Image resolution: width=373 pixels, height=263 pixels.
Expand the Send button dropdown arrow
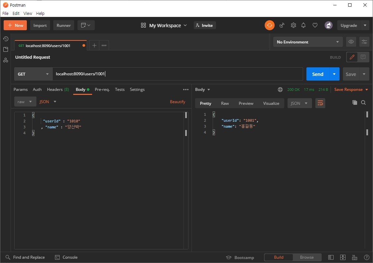[334, 74]
